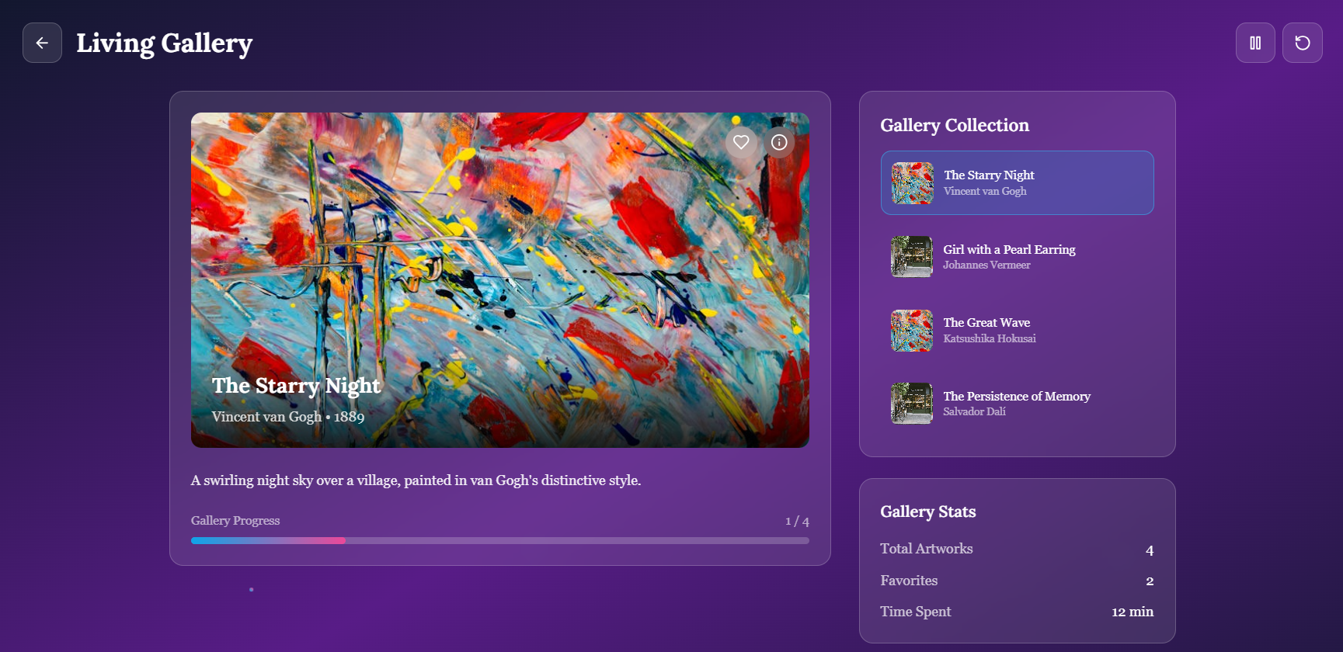Viewport: 1343px width, 652px height.
Task: Click the main Starry Night artwork image
Action: [500, 280]
